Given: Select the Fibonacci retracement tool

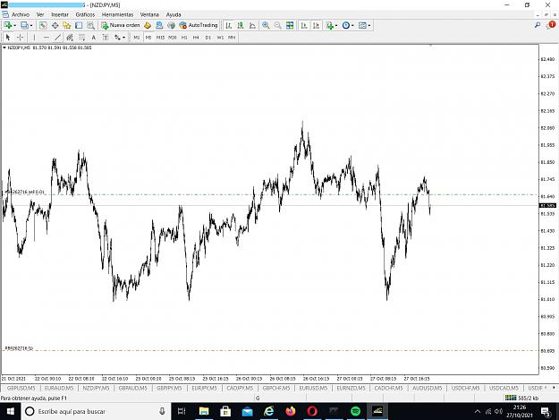Looking at the screenshot, I should pos(81,37).
